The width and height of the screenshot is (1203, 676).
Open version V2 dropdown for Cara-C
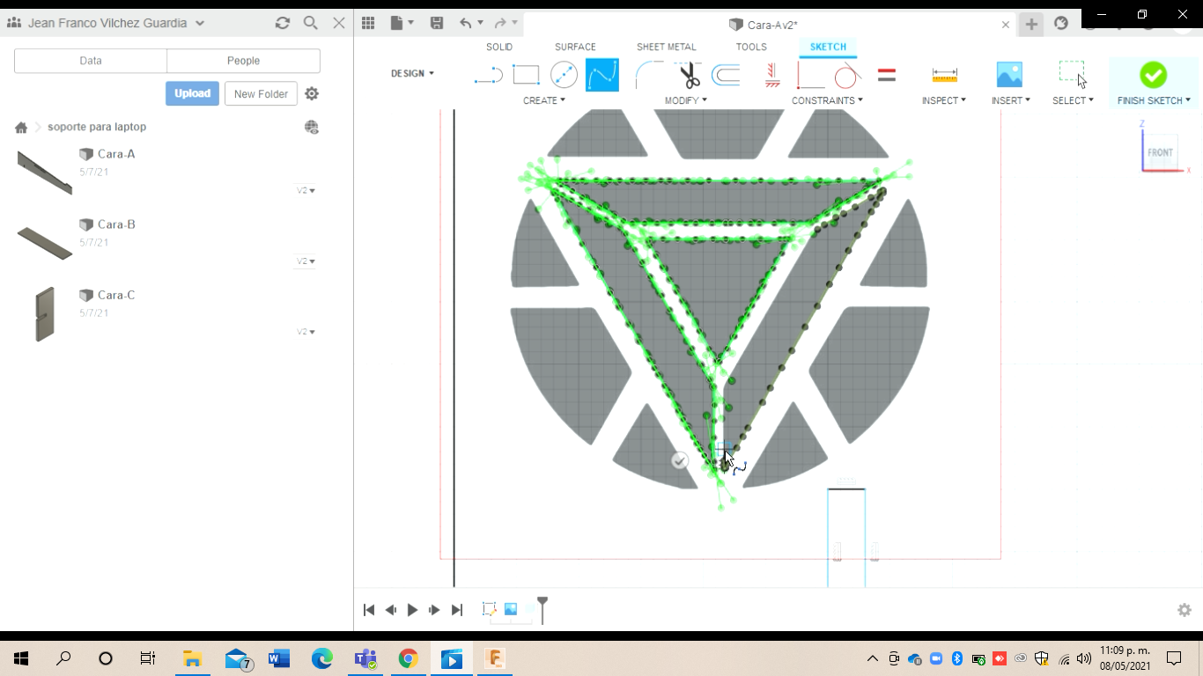[306, 332]
